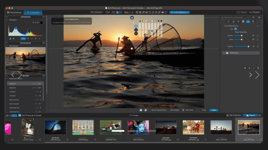Viewport: 268px width, 150px height.
Task: Select the Horizon tool icon
Action: (x=146, y=12)
